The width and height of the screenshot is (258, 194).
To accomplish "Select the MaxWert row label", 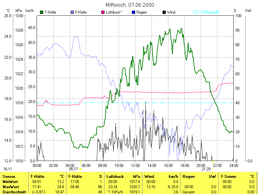I will 11,187.
